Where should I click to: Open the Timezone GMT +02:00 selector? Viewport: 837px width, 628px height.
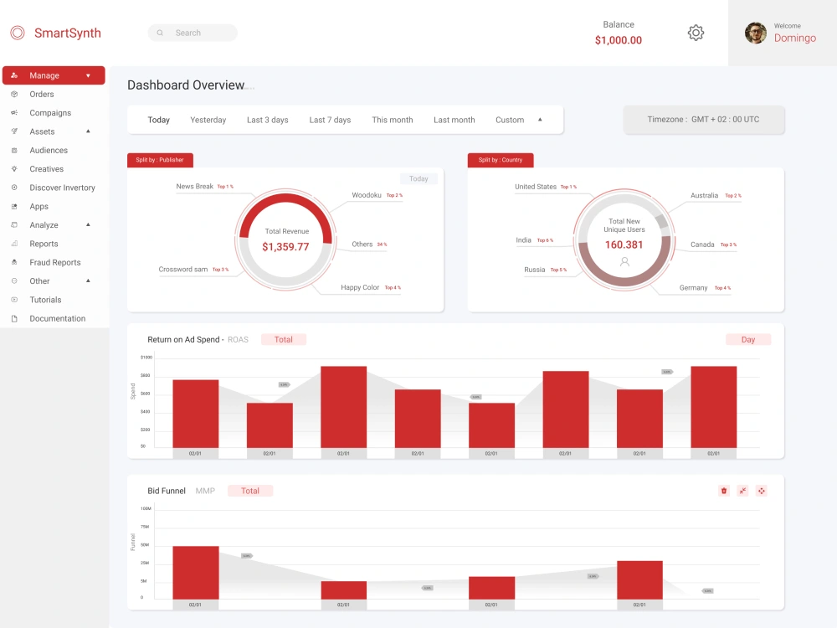pos(704,120)
